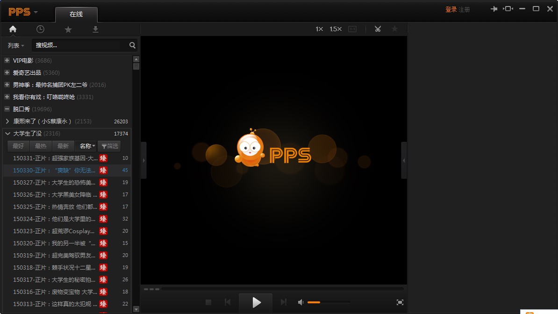Open the 名称 sort dropdown
This screenshot has width=558, height=314.
click(x=86, y=146)
